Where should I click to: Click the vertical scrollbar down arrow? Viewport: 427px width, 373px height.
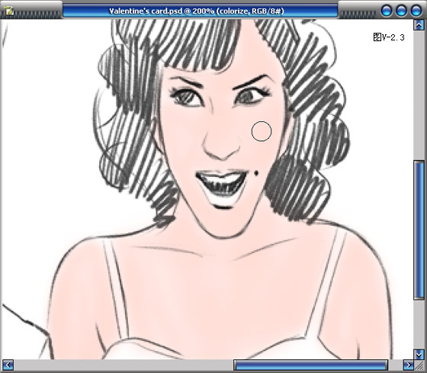419,354
